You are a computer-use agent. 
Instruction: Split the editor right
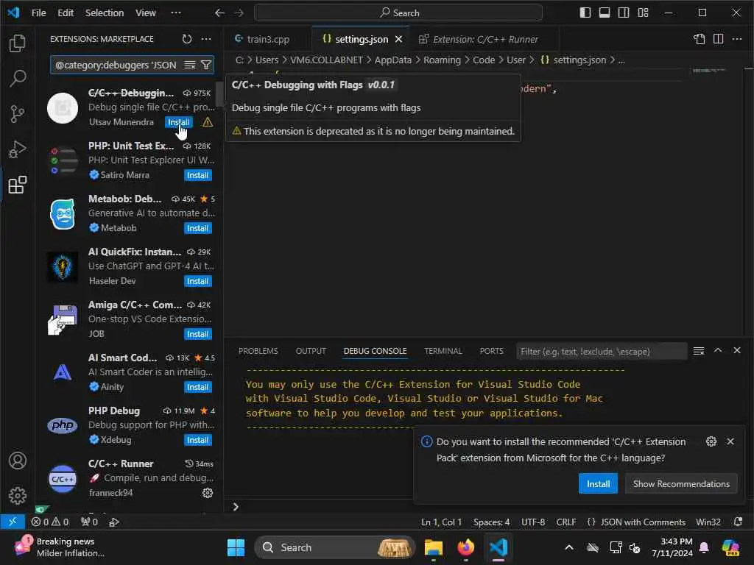point(719,39)
